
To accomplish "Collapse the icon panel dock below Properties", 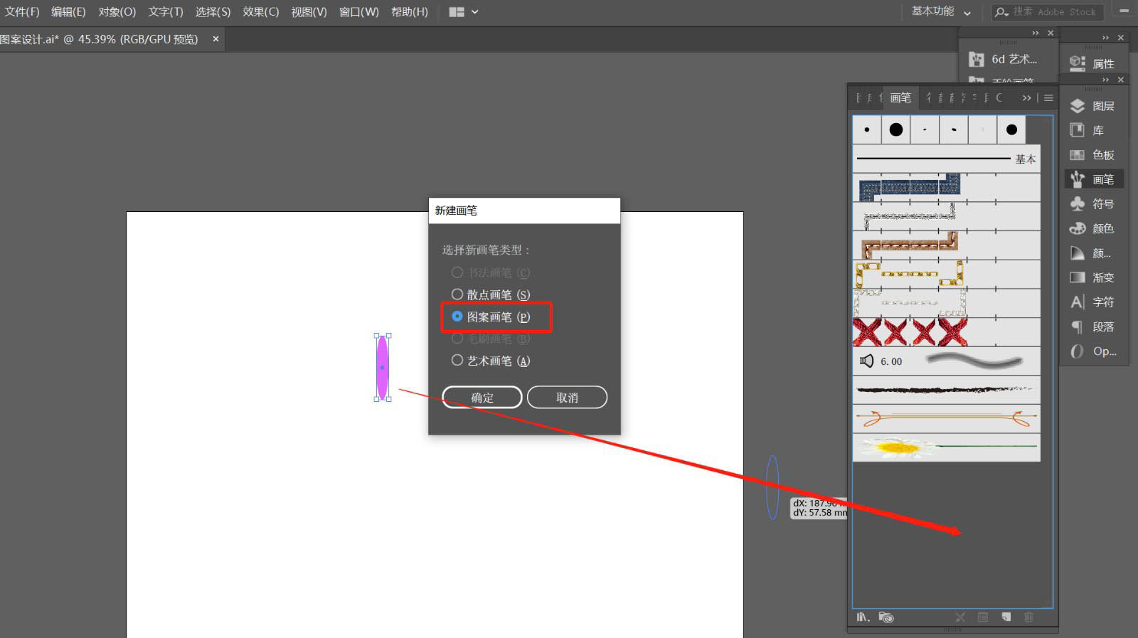I will 1105,80.
